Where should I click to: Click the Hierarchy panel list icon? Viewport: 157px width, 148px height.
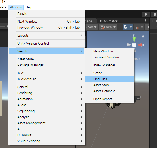pos(153,21)
